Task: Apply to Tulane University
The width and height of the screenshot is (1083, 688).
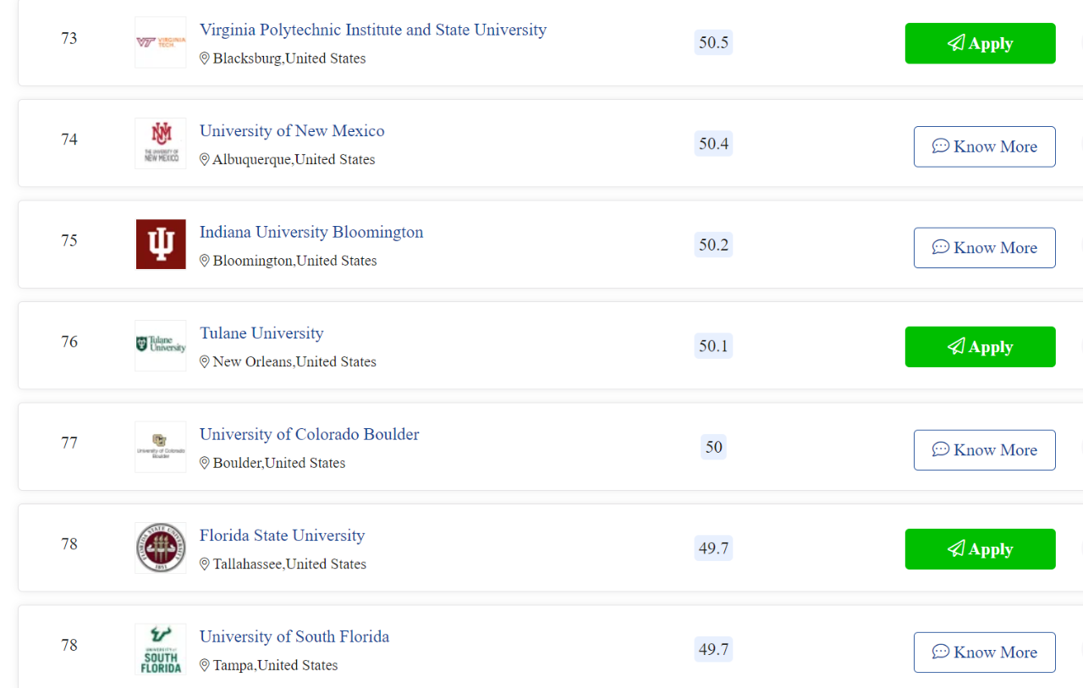Action: click(x=981, y=347)
